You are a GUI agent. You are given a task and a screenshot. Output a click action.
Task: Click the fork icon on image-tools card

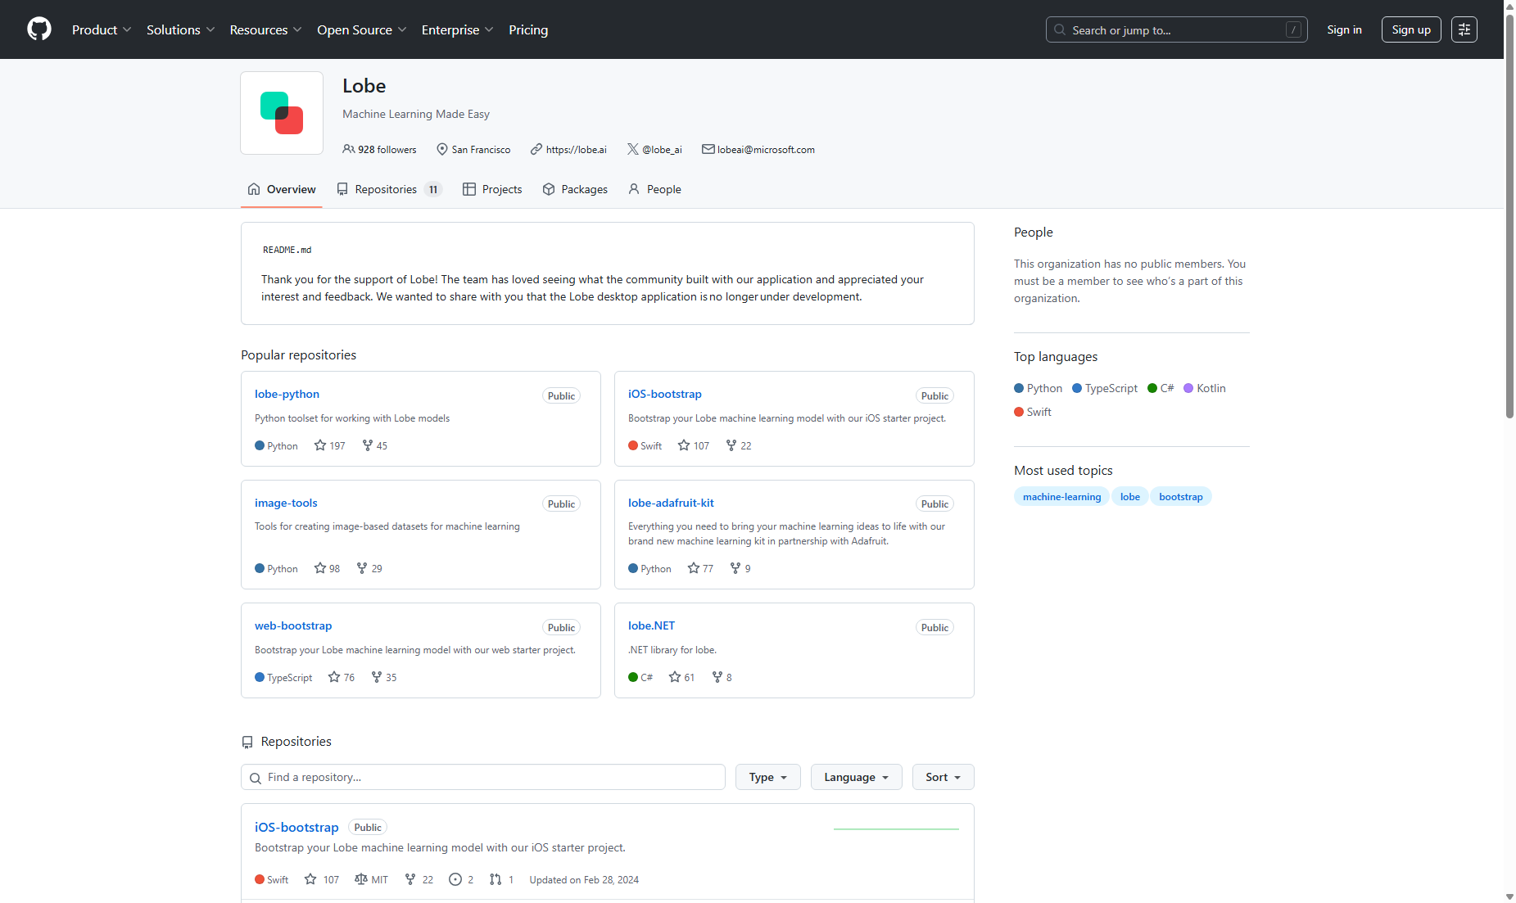[x=362, y=568]
